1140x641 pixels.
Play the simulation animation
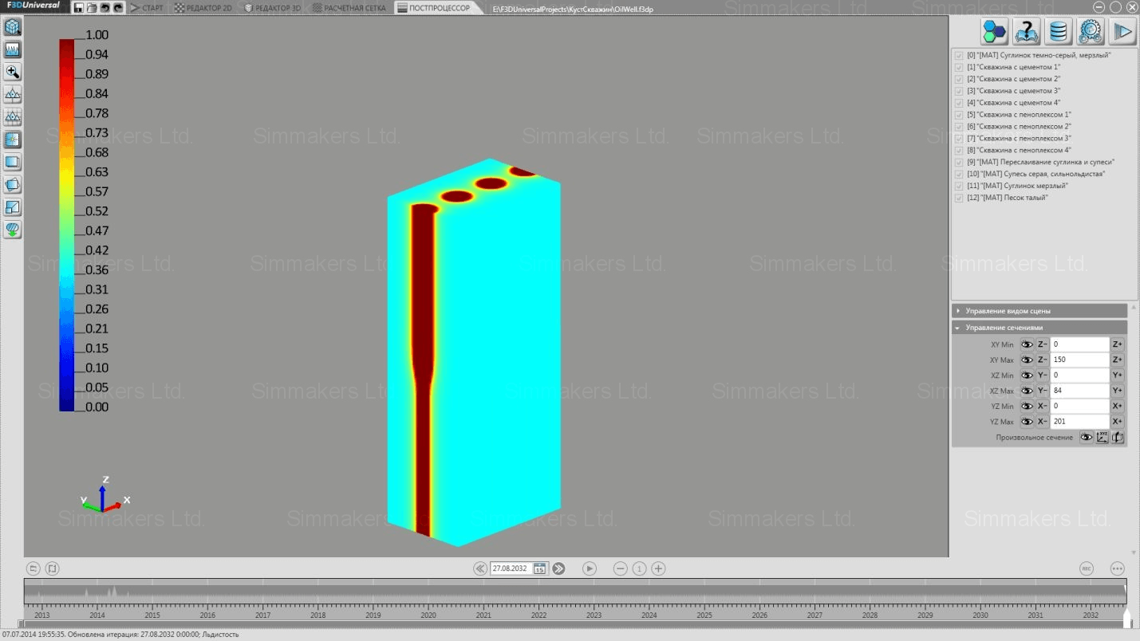click(x=590, y=568)
